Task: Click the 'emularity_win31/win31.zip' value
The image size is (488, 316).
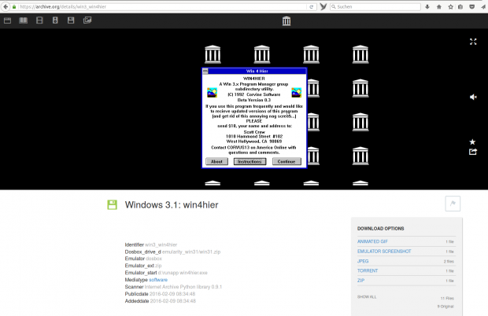Action: [x=191, y=252]
